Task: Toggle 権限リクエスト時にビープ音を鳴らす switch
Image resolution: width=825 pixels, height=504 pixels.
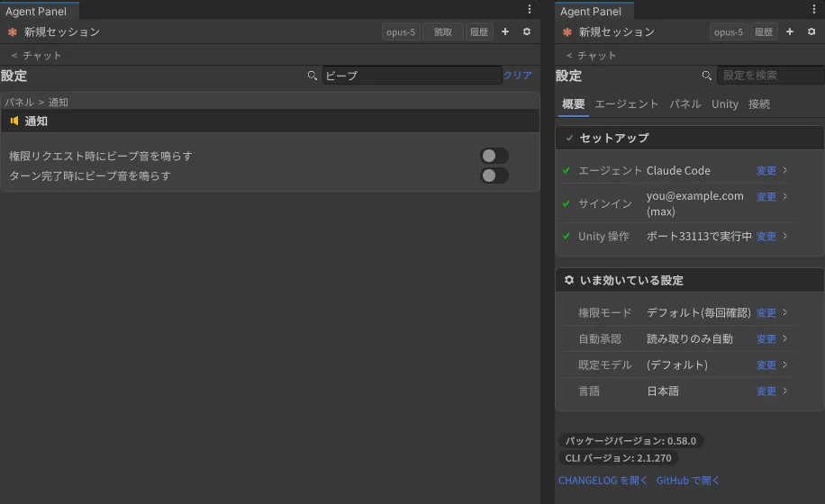Action: [x=494, y=156]
